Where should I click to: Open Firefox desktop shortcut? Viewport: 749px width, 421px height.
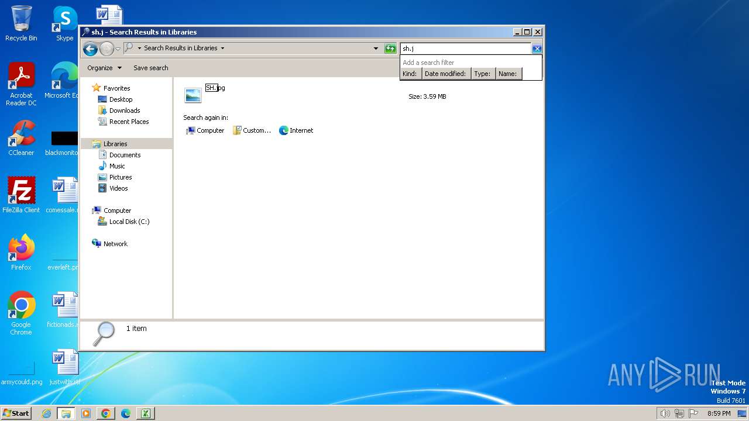tap(21, 253)
